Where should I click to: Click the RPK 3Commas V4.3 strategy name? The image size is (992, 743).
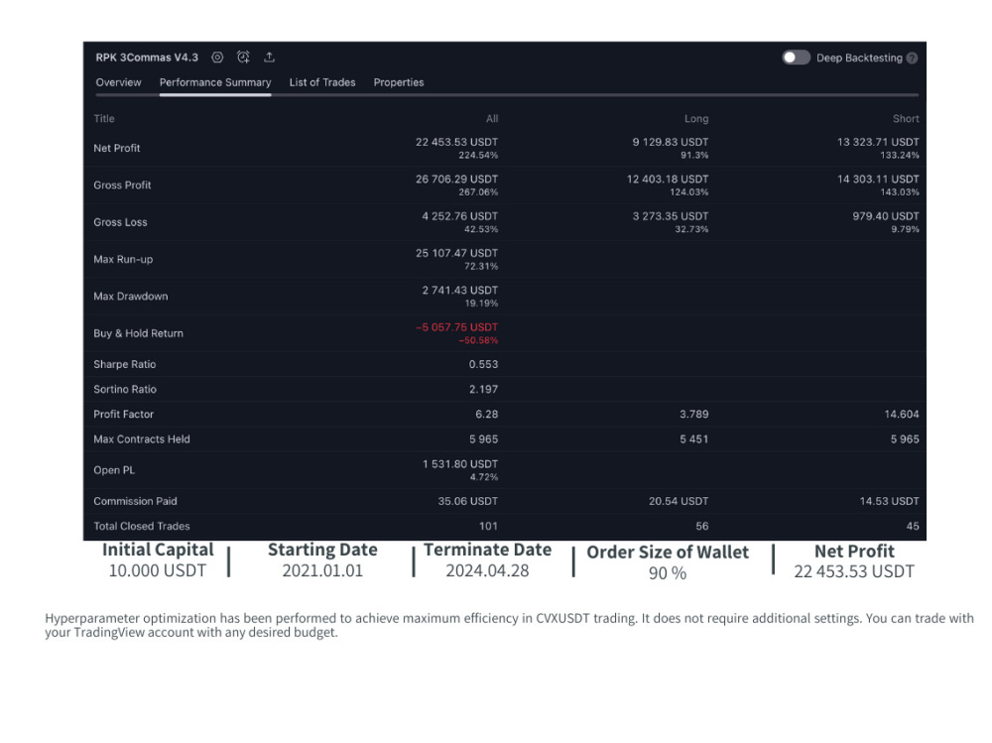coord(147,58)
